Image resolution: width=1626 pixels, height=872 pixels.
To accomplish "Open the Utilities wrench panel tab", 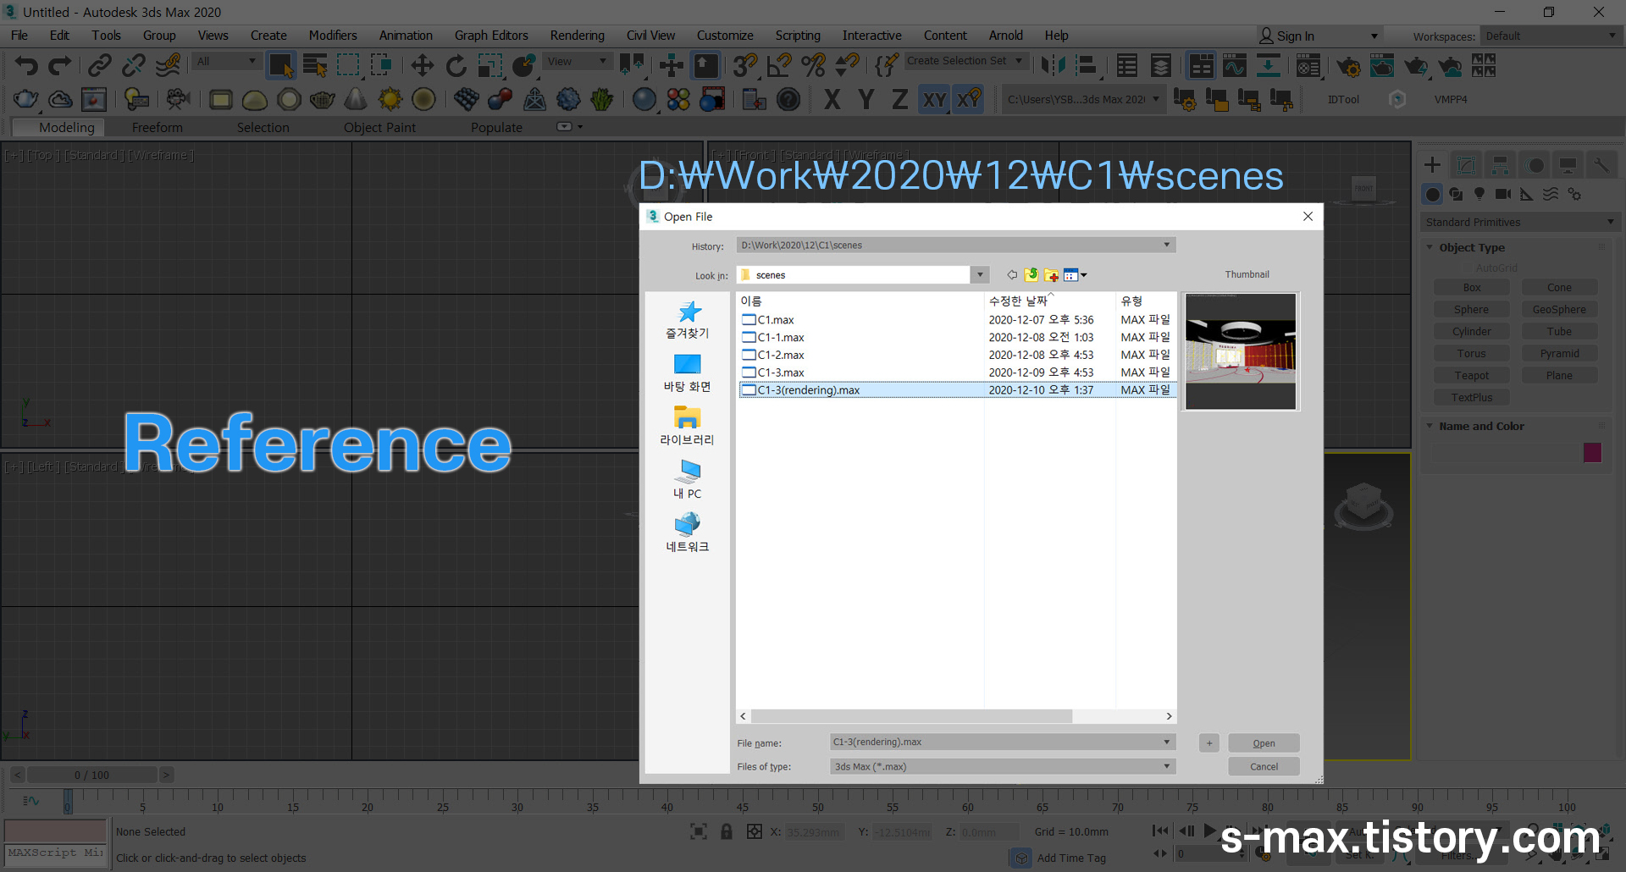I will [1601, 165].
